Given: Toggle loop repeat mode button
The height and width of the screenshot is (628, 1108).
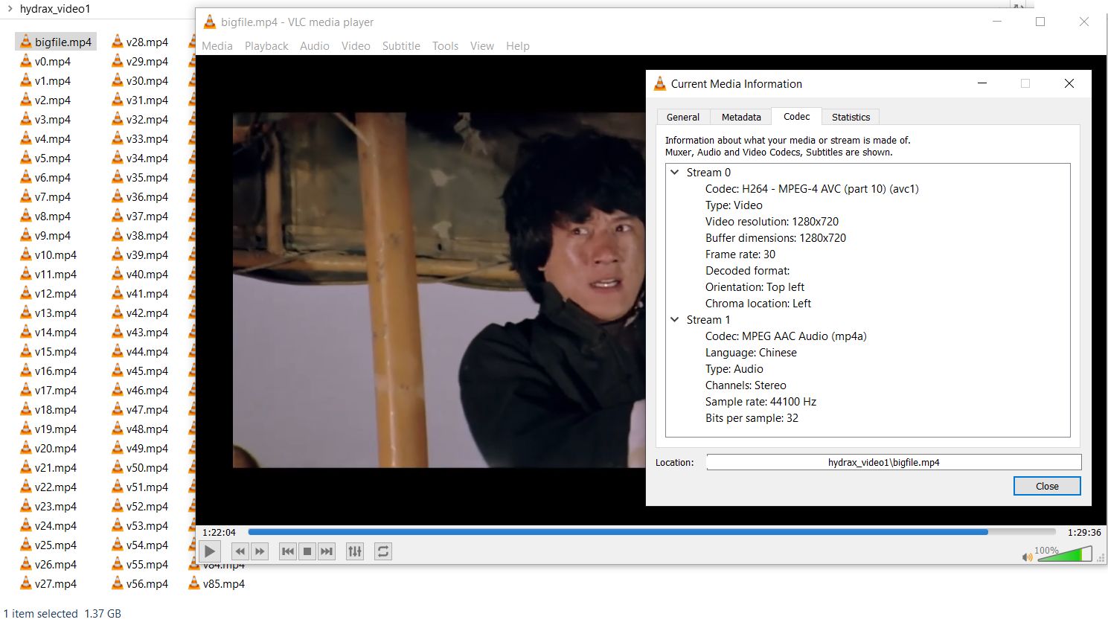Looking at the screenshot, I should pos(383,551).
